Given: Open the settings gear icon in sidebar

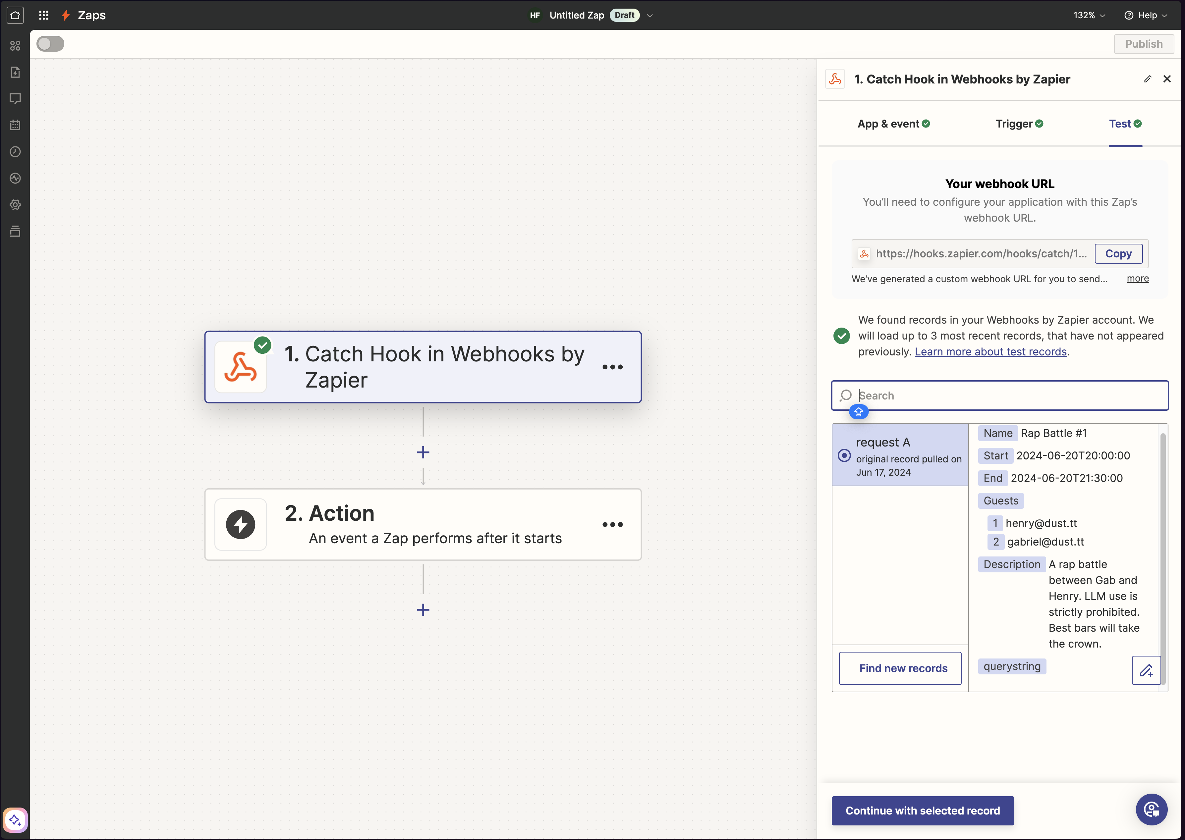Looking at the screenshot, I should pyautogui.click(x=15, y=204).
